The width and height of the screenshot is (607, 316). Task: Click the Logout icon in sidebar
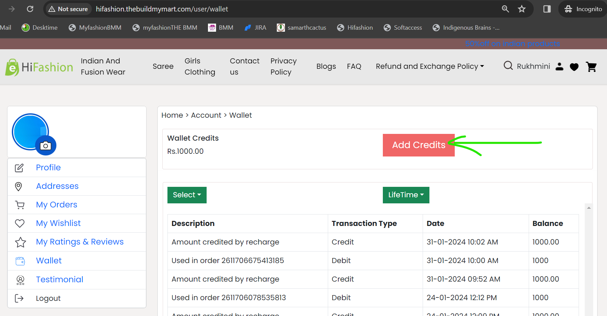pos(19,298)
